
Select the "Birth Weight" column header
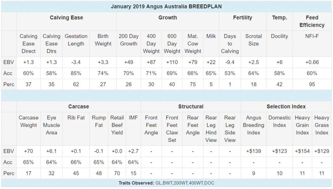pos(103,40)
